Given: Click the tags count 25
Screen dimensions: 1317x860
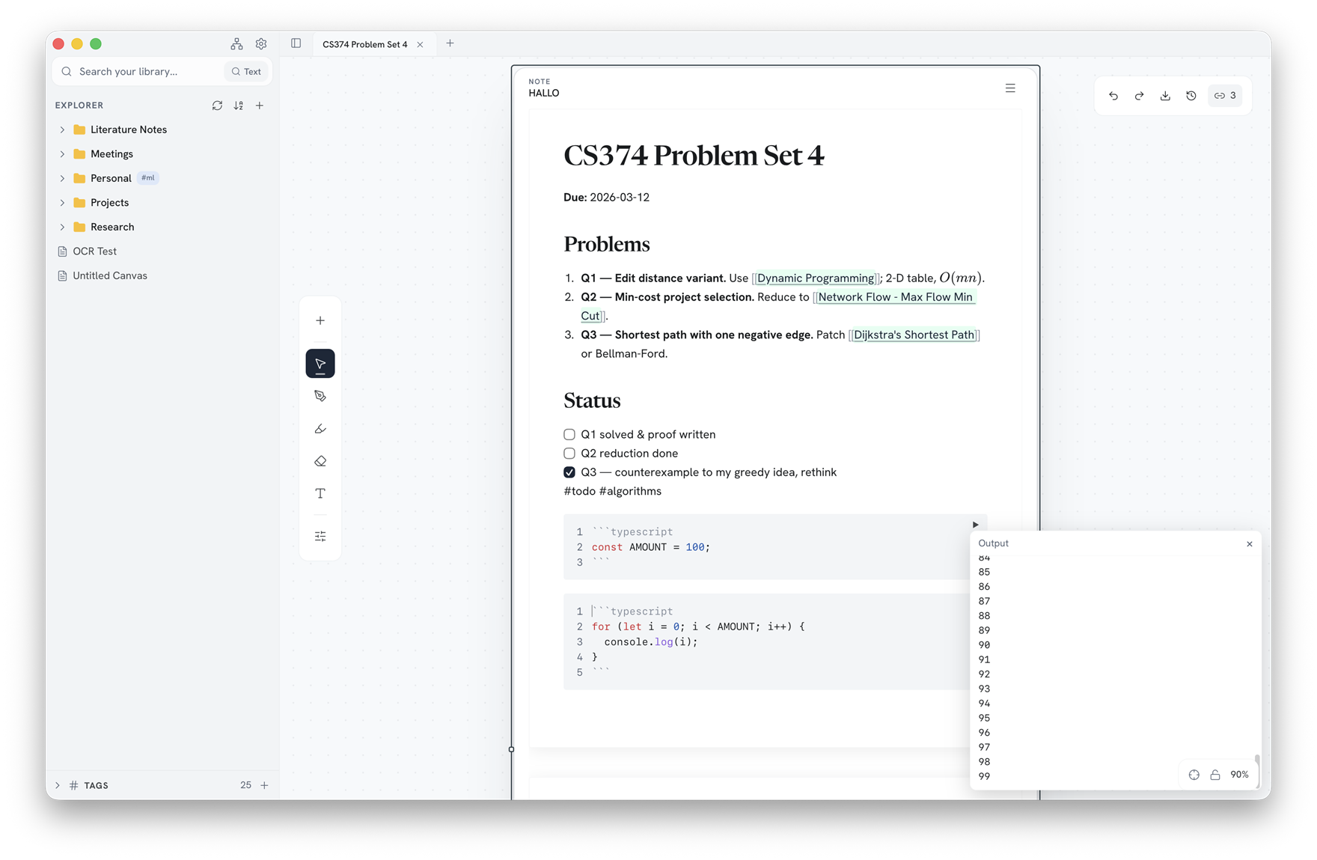Looking at the screenshot, I should click(245, 785).
